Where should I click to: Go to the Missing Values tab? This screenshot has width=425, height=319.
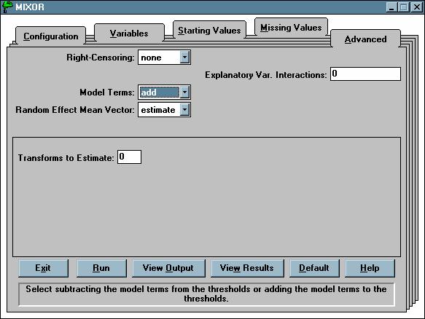(x=291, y=28)
